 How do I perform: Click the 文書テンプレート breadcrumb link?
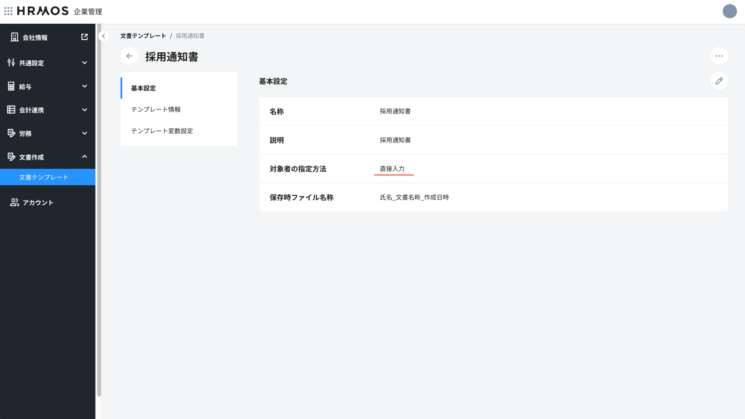[143, 36]
